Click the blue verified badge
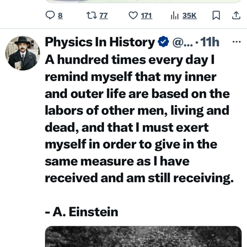 pos(163,42)
